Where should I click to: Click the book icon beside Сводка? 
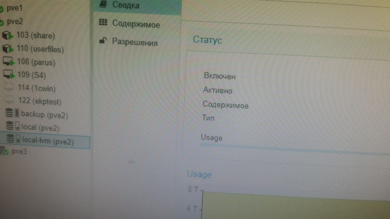[x=104, y=4]
